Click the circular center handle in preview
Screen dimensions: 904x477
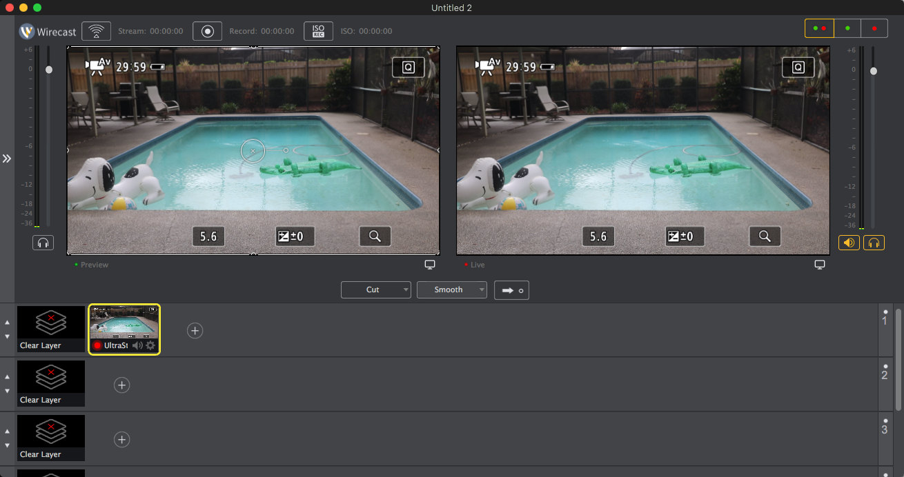[253, 150]
